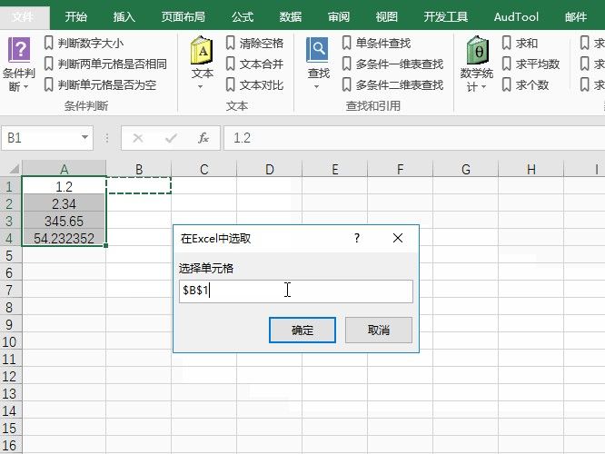Expand the 文本 dropdown arrow
This screenshot has height=454, width=605.
click(x=200, y=87)
